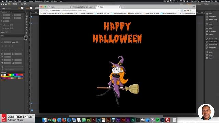Open the Library panel
Image resolution: width=219 pixels, height=123 pixels.
tap(209, 34)
